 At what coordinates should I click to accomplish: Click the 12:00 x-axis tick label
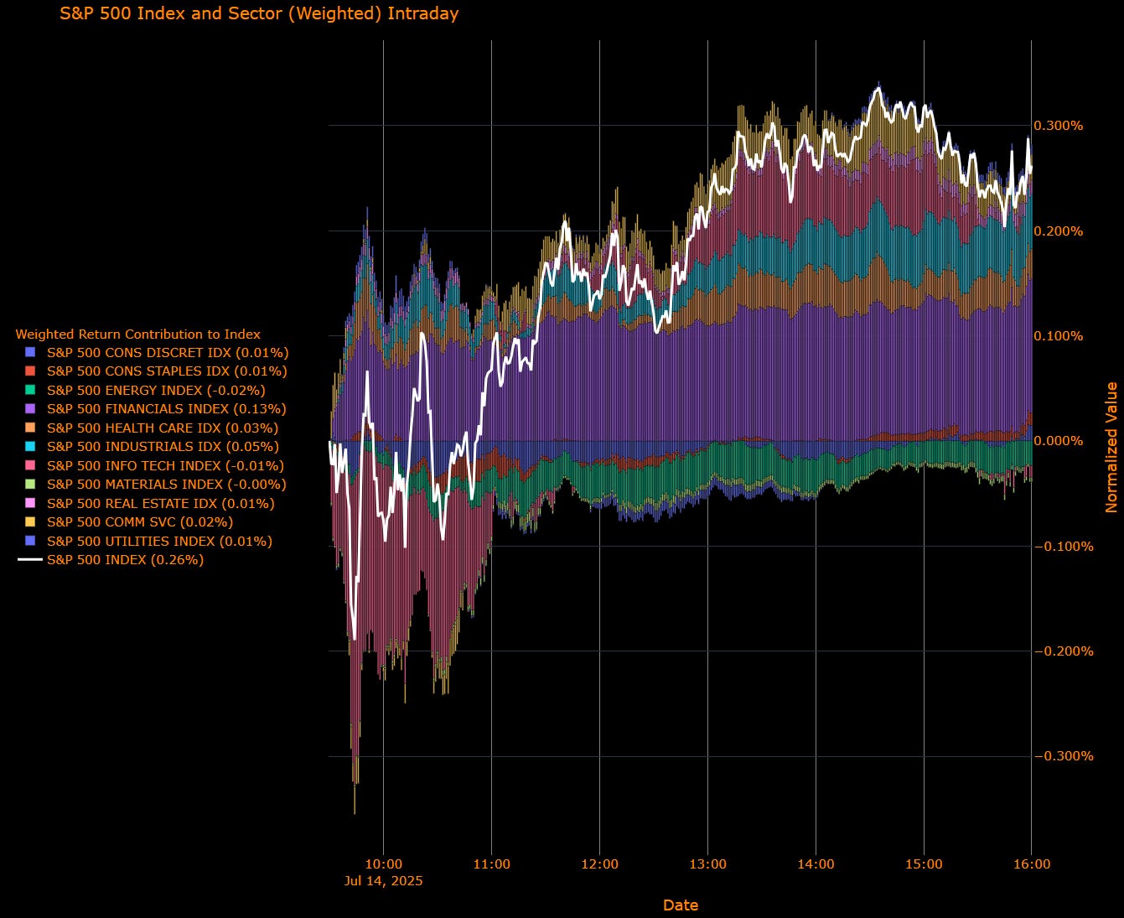600,864
